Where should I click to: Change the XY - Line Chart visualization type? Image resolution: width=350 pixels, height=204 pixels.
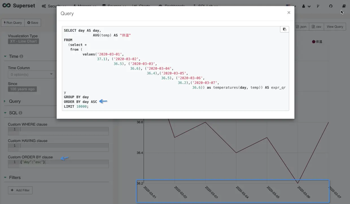23,41
